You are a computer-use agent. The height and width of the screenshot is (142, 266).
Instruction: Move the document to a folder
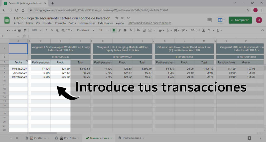click(x=123, y=18)
